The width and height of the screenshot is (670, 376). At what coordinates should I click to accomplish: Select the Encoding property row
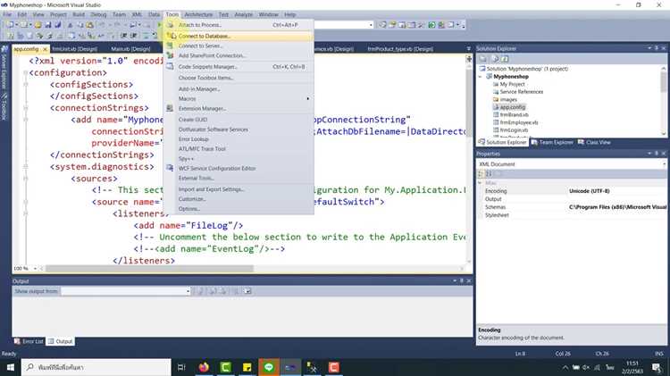572,191
